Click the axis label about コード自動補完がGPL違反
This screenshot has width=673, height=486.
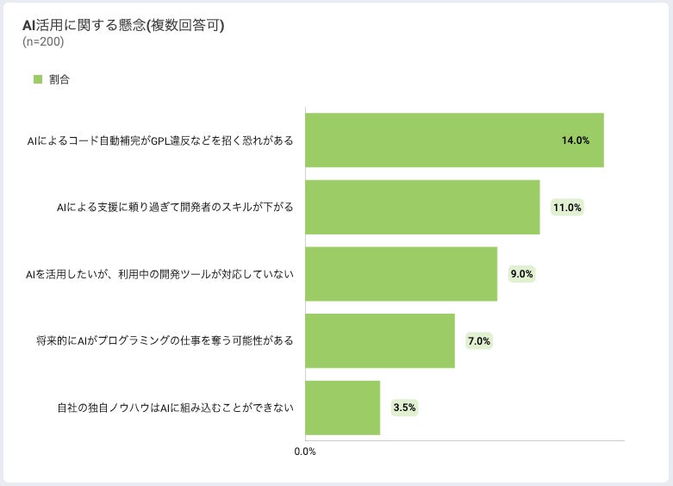click(160, 140)
